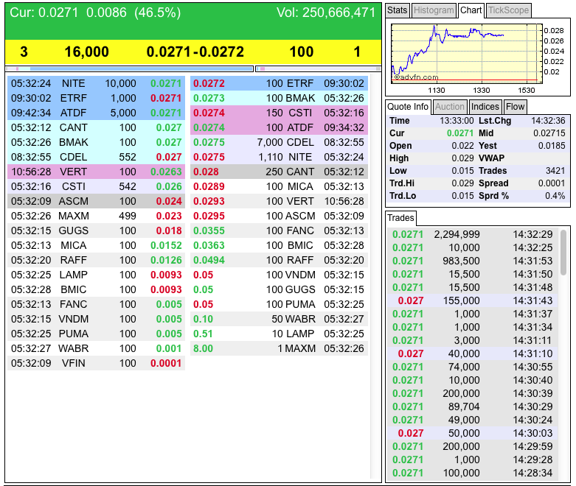Select the MAXM ask row at 8.00

[279, 348]
